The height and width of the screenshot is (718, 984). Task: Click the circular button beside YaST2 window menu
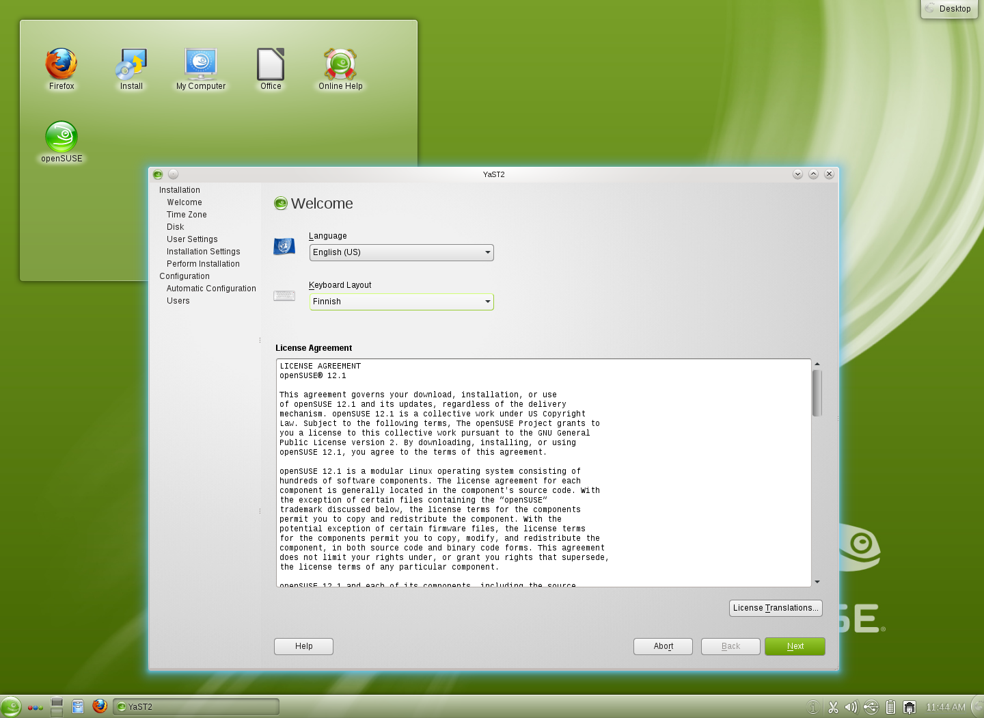pyautogui.click(x=173, y=174)
